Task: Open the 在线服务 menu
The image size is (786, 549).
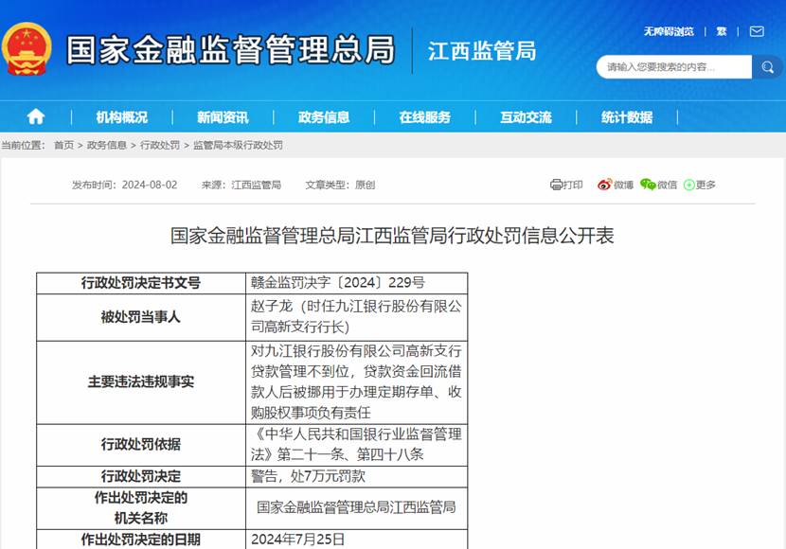Action: coord(425,117)
